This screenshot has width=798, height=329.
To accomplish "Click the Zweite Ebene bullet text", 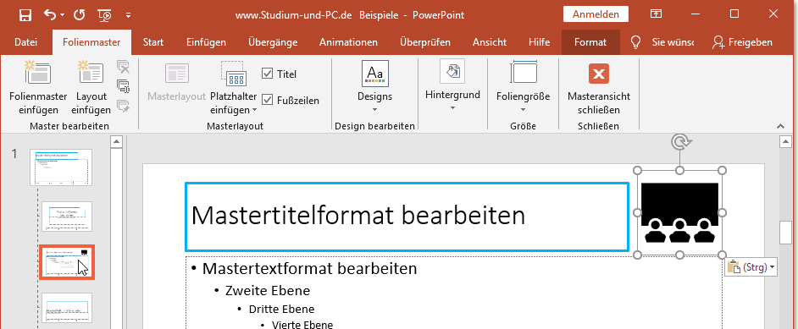I will point(268,290).
